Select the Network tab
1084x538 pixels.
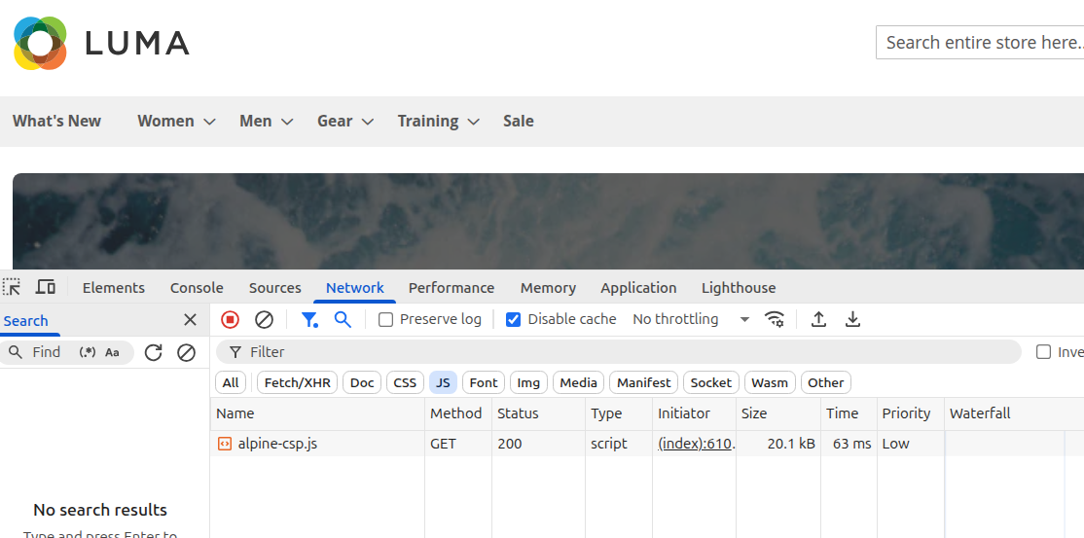[x=354, y=288]
